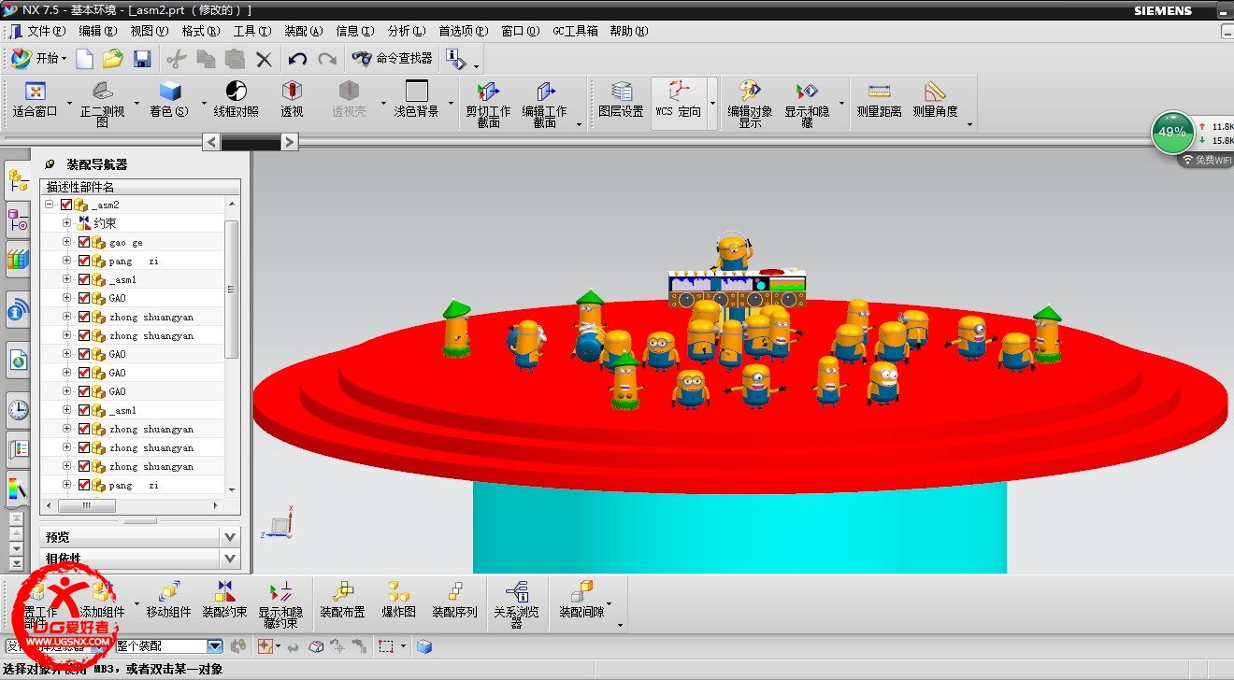The image size is (1234, 680).
Task: Open the 文件 menu
Action: coord(45,31)
